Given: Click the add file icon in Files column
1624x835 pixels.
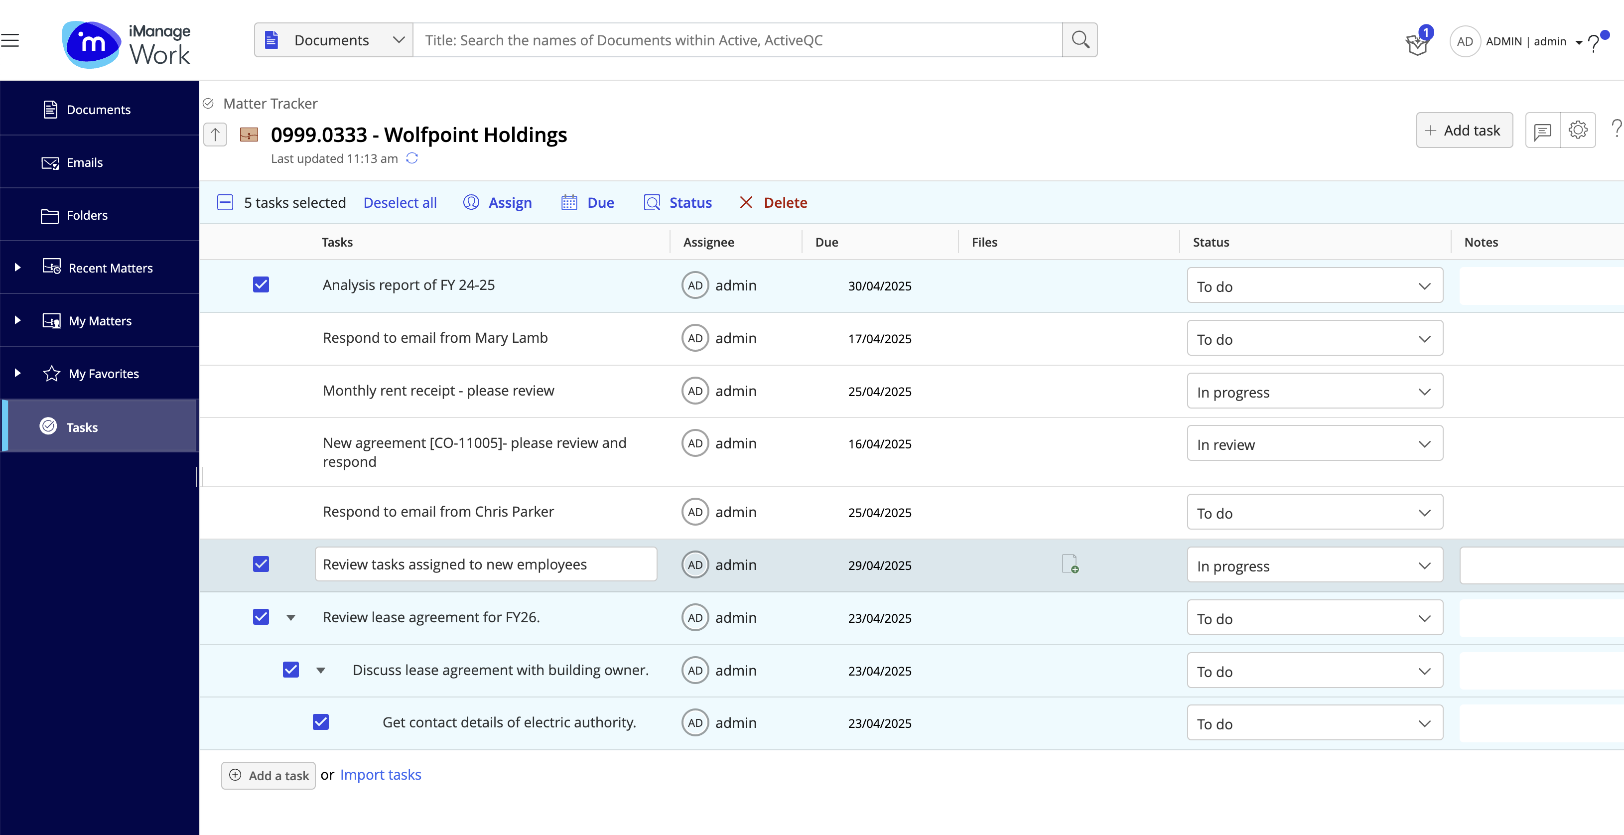Looking at the screenshot, I should pyautogui.click(x=1069, y=564).
